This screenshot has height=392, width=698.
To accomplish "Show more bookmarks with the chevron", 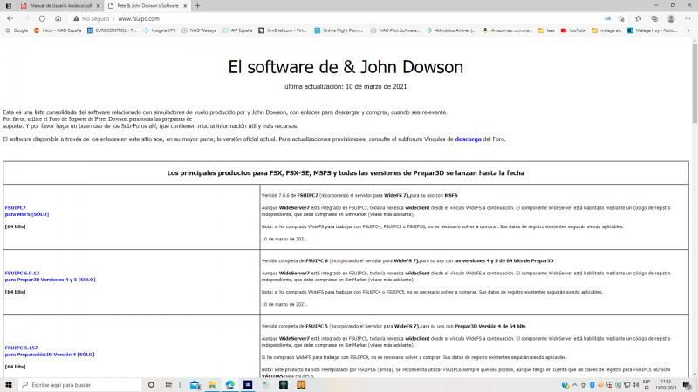I will tap(688, 30).
